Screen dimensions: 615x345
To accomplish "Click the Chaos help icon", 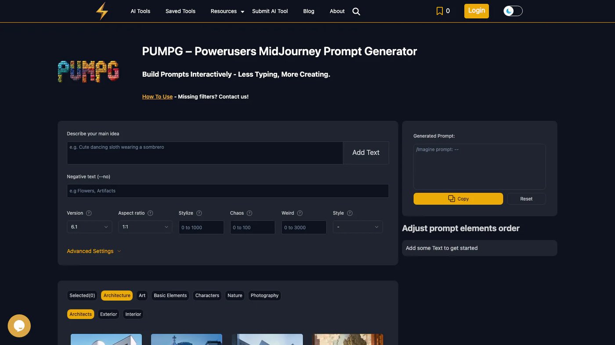I will [x=250, y=213].
